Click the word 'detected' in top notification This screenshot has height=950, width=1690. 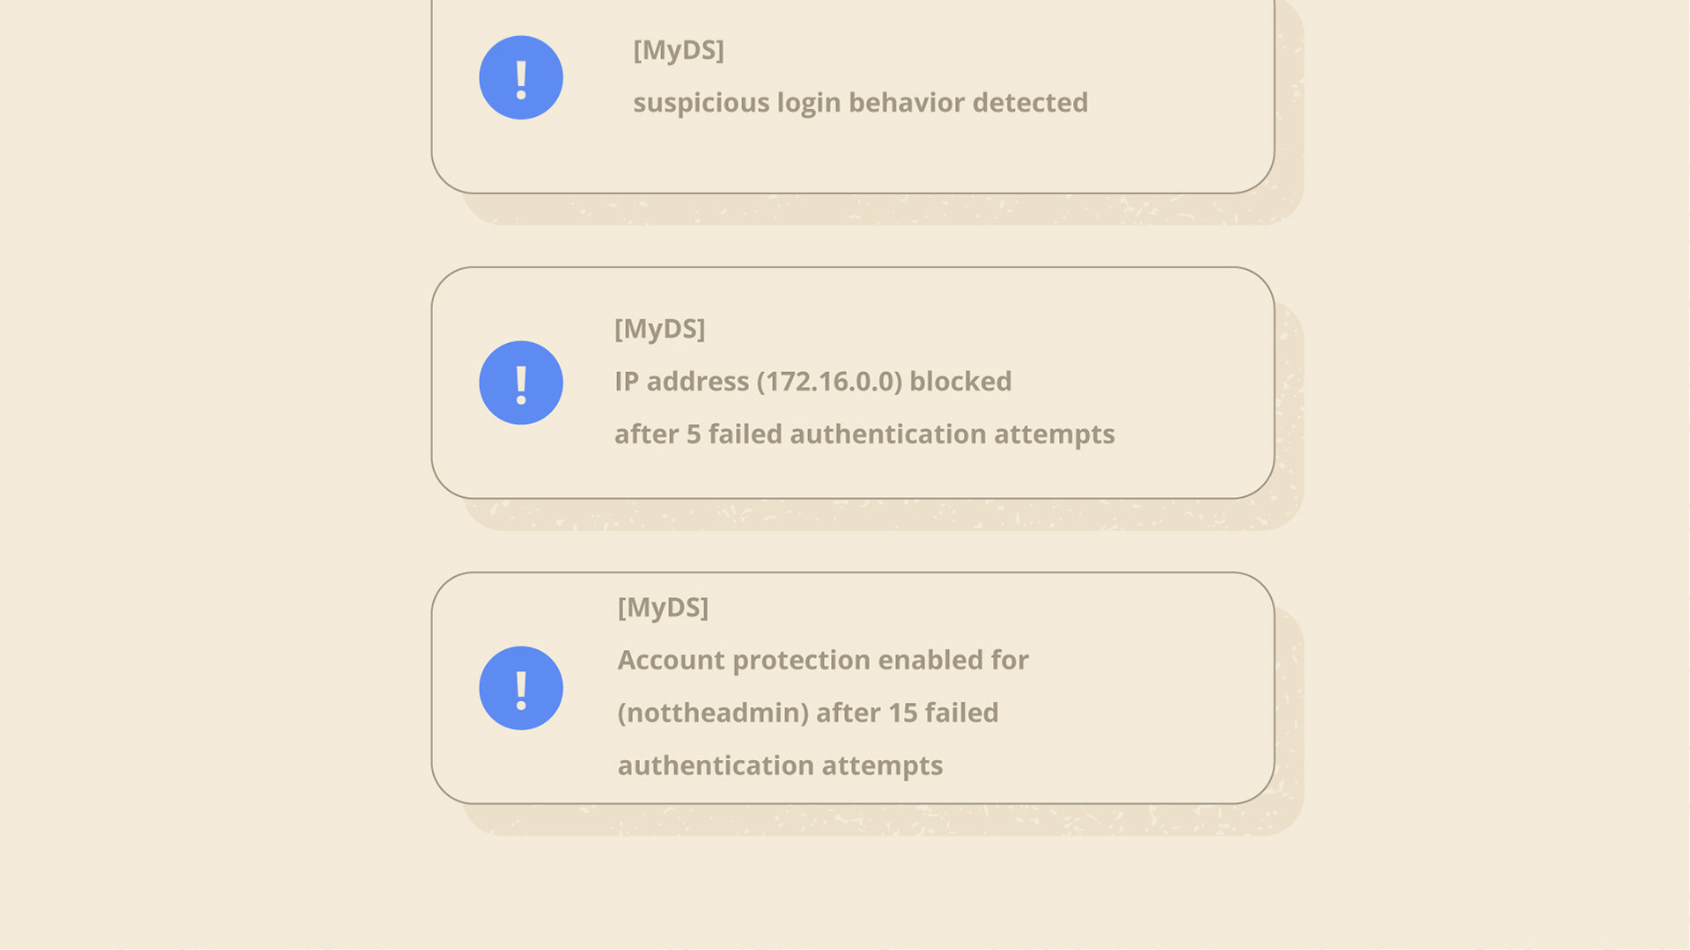(1031, 103)
